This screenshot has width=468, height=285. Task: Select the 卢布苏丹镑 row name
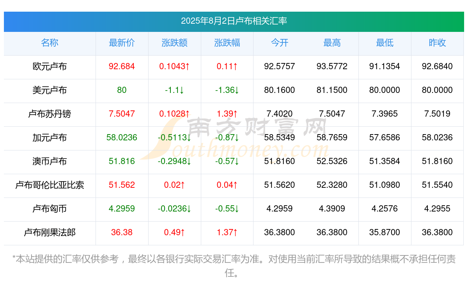coord(50,114)
